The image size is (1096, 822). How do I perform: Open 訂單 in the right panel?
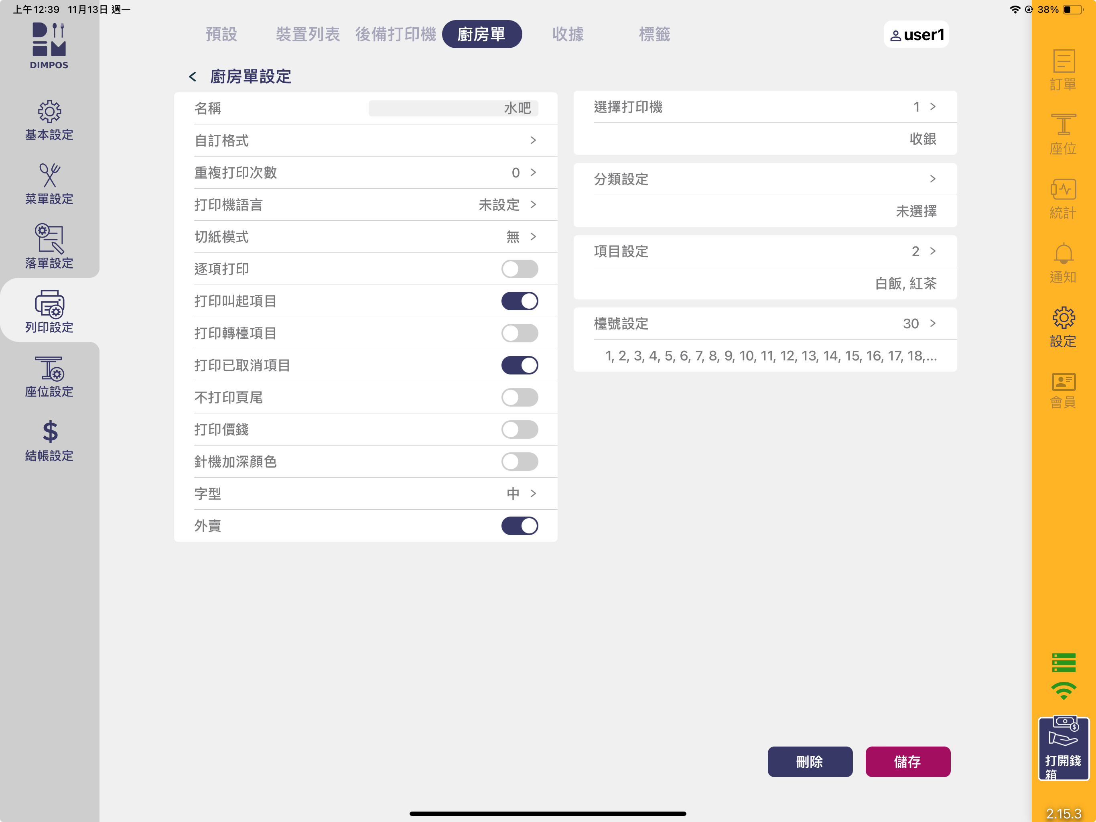1063,70
